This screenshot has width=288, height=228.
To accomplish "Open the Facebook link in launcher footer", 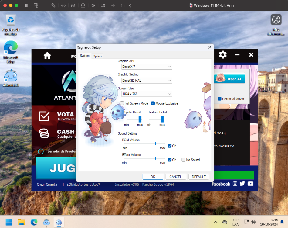I will pyautogui.click(x=221, y=184).
